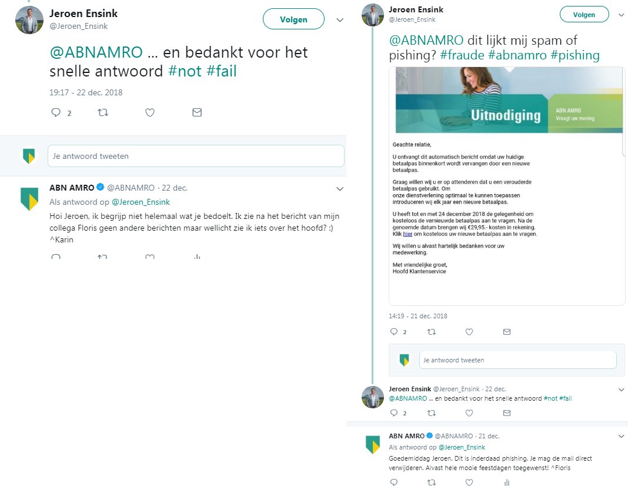Send left tweet via direct message envelope
Viewport: 628px width, 486px height.
pos(197,112)
